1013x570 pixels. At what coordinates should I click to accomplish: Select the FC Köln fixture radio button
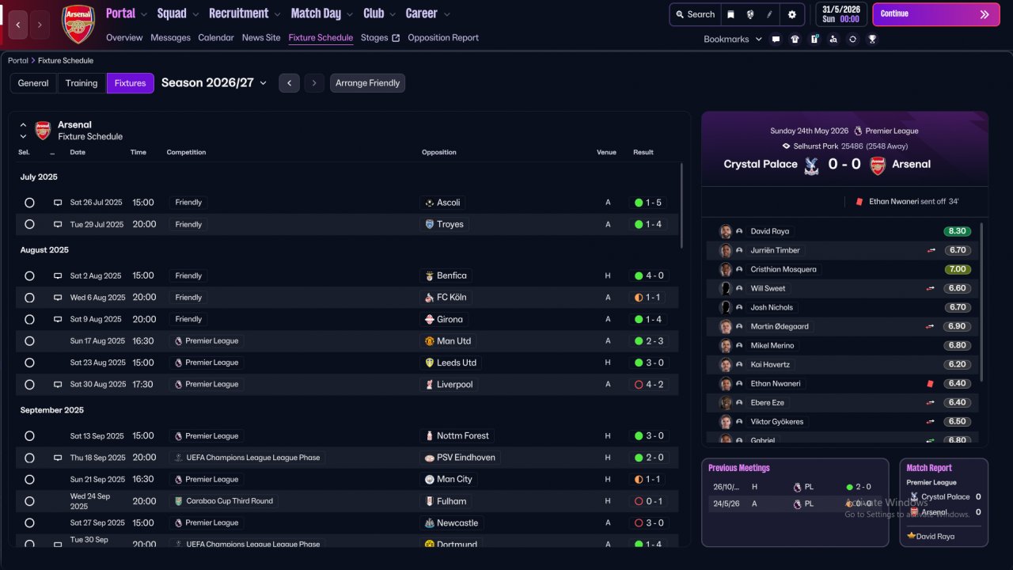tap(29, 298)
